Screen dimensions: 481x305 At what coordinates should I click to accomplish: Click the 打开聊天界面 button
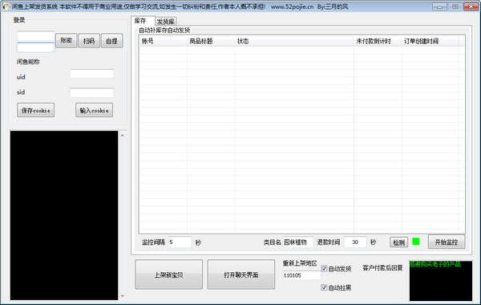pos(241,274)
